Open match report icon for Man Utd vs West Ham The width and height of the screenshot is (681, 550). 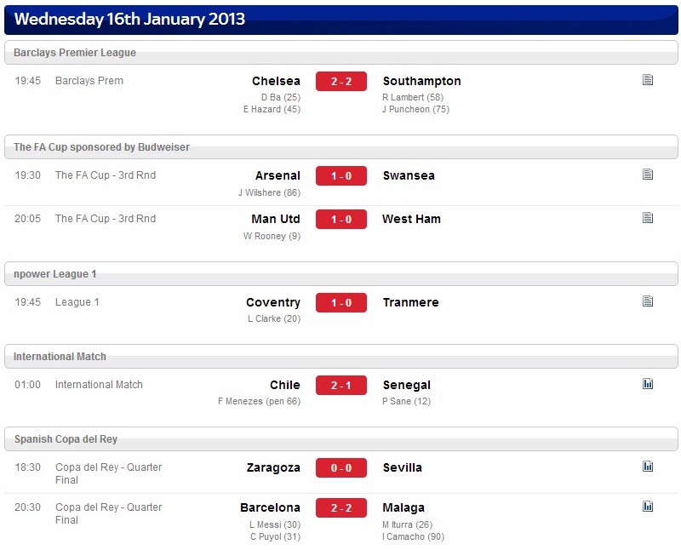click(648, 218)
